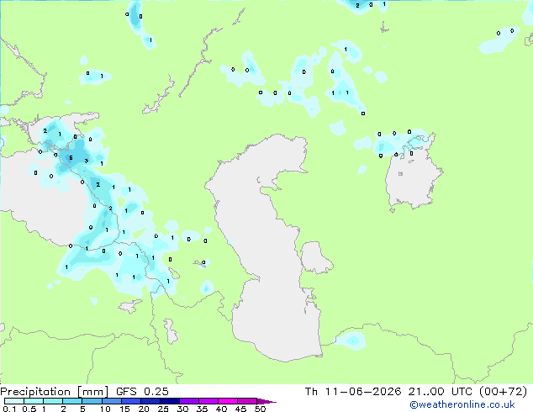The height and width of the screenshot is (412, 533).
Task: Click the '3' precipitation value on the map
Action: click(87, 161)
